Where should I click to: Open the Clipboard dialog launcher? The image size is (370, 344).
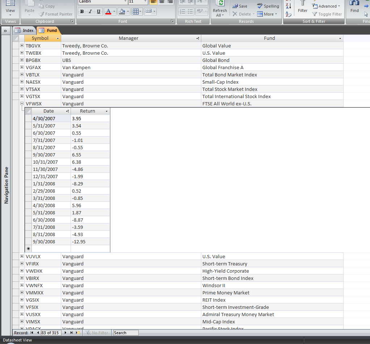(72, 21)
